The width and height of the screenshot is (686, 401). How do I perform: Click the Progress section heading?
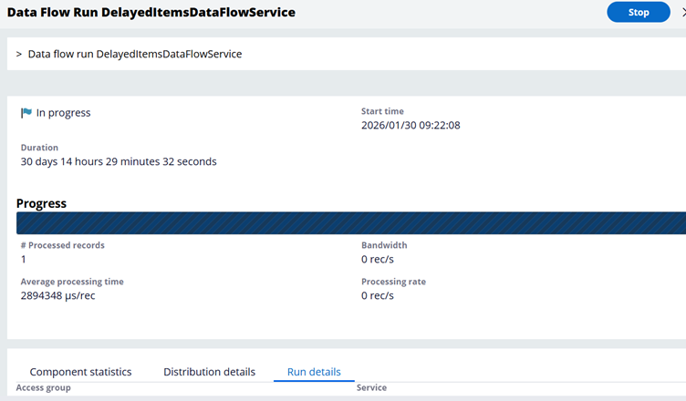(x=41, y=203)
